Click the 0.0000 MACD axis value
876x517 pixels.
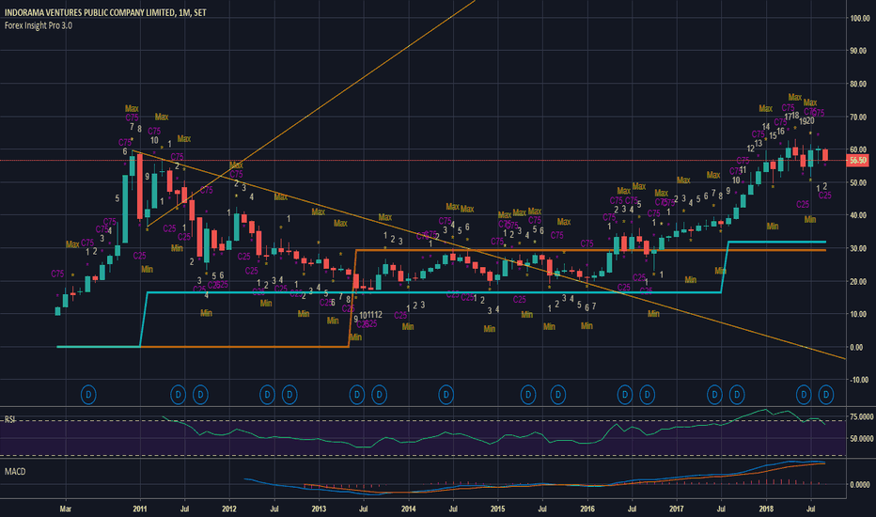pos(859,485)
